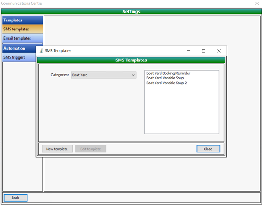Go back using the Back button

[16, 198]
